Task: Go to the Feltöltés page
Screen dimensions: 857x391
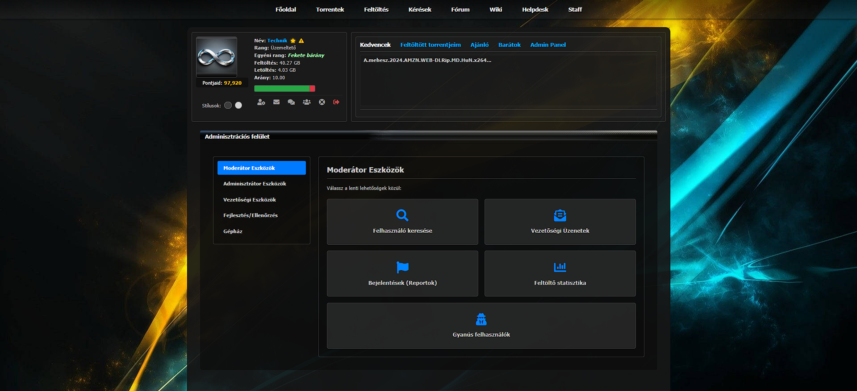Action: (x=376, y=9)
